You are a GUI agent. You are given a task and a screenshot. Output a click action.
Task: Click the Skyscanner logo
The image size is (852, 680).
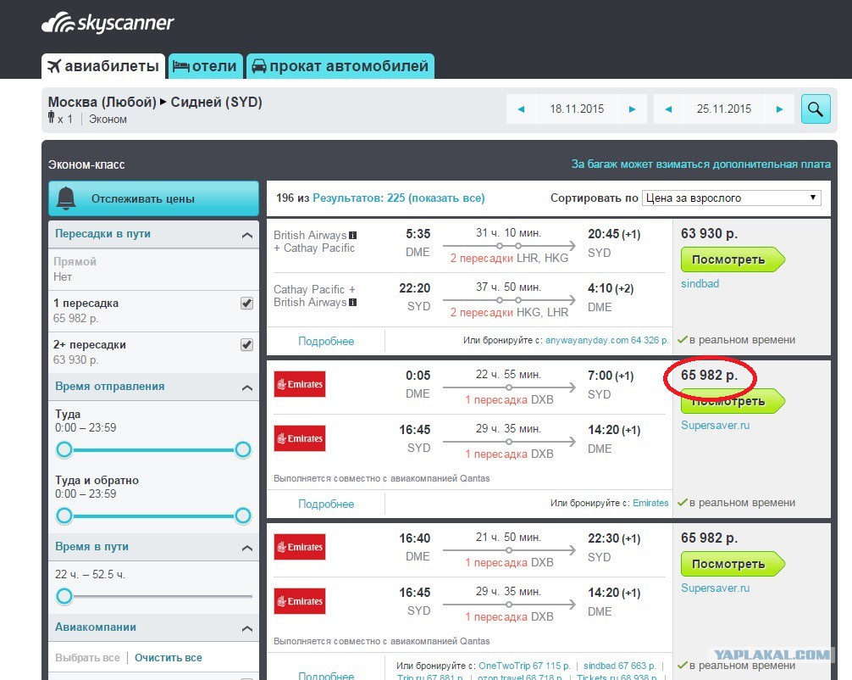point(108,23)
